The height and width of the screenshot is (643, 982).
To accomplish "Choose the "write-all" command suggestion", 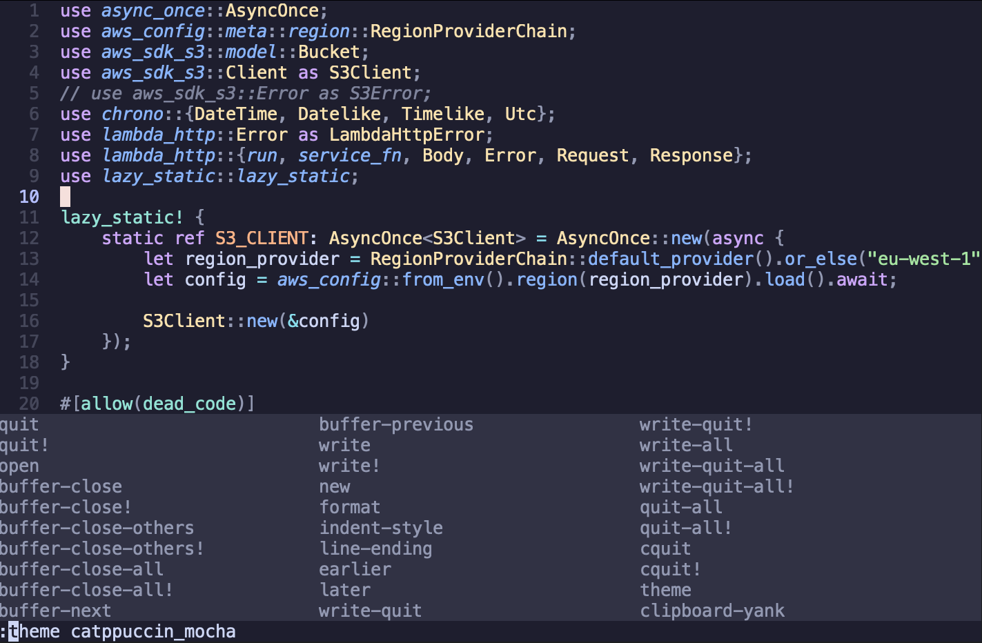I will click(685, 445).
